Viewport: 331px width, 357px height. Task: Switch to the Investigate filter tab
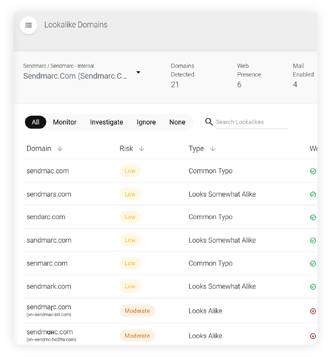(106, 122)
